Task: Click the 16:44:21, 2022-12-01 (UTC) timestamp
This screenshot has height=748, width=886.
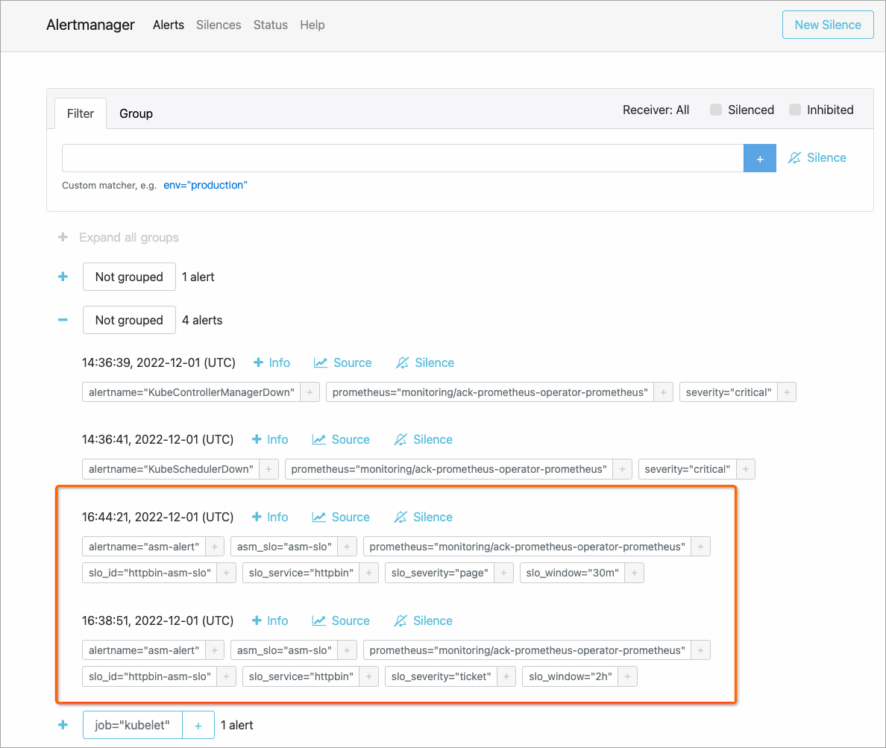Action: pyautogui.click(x=157, y=517)
